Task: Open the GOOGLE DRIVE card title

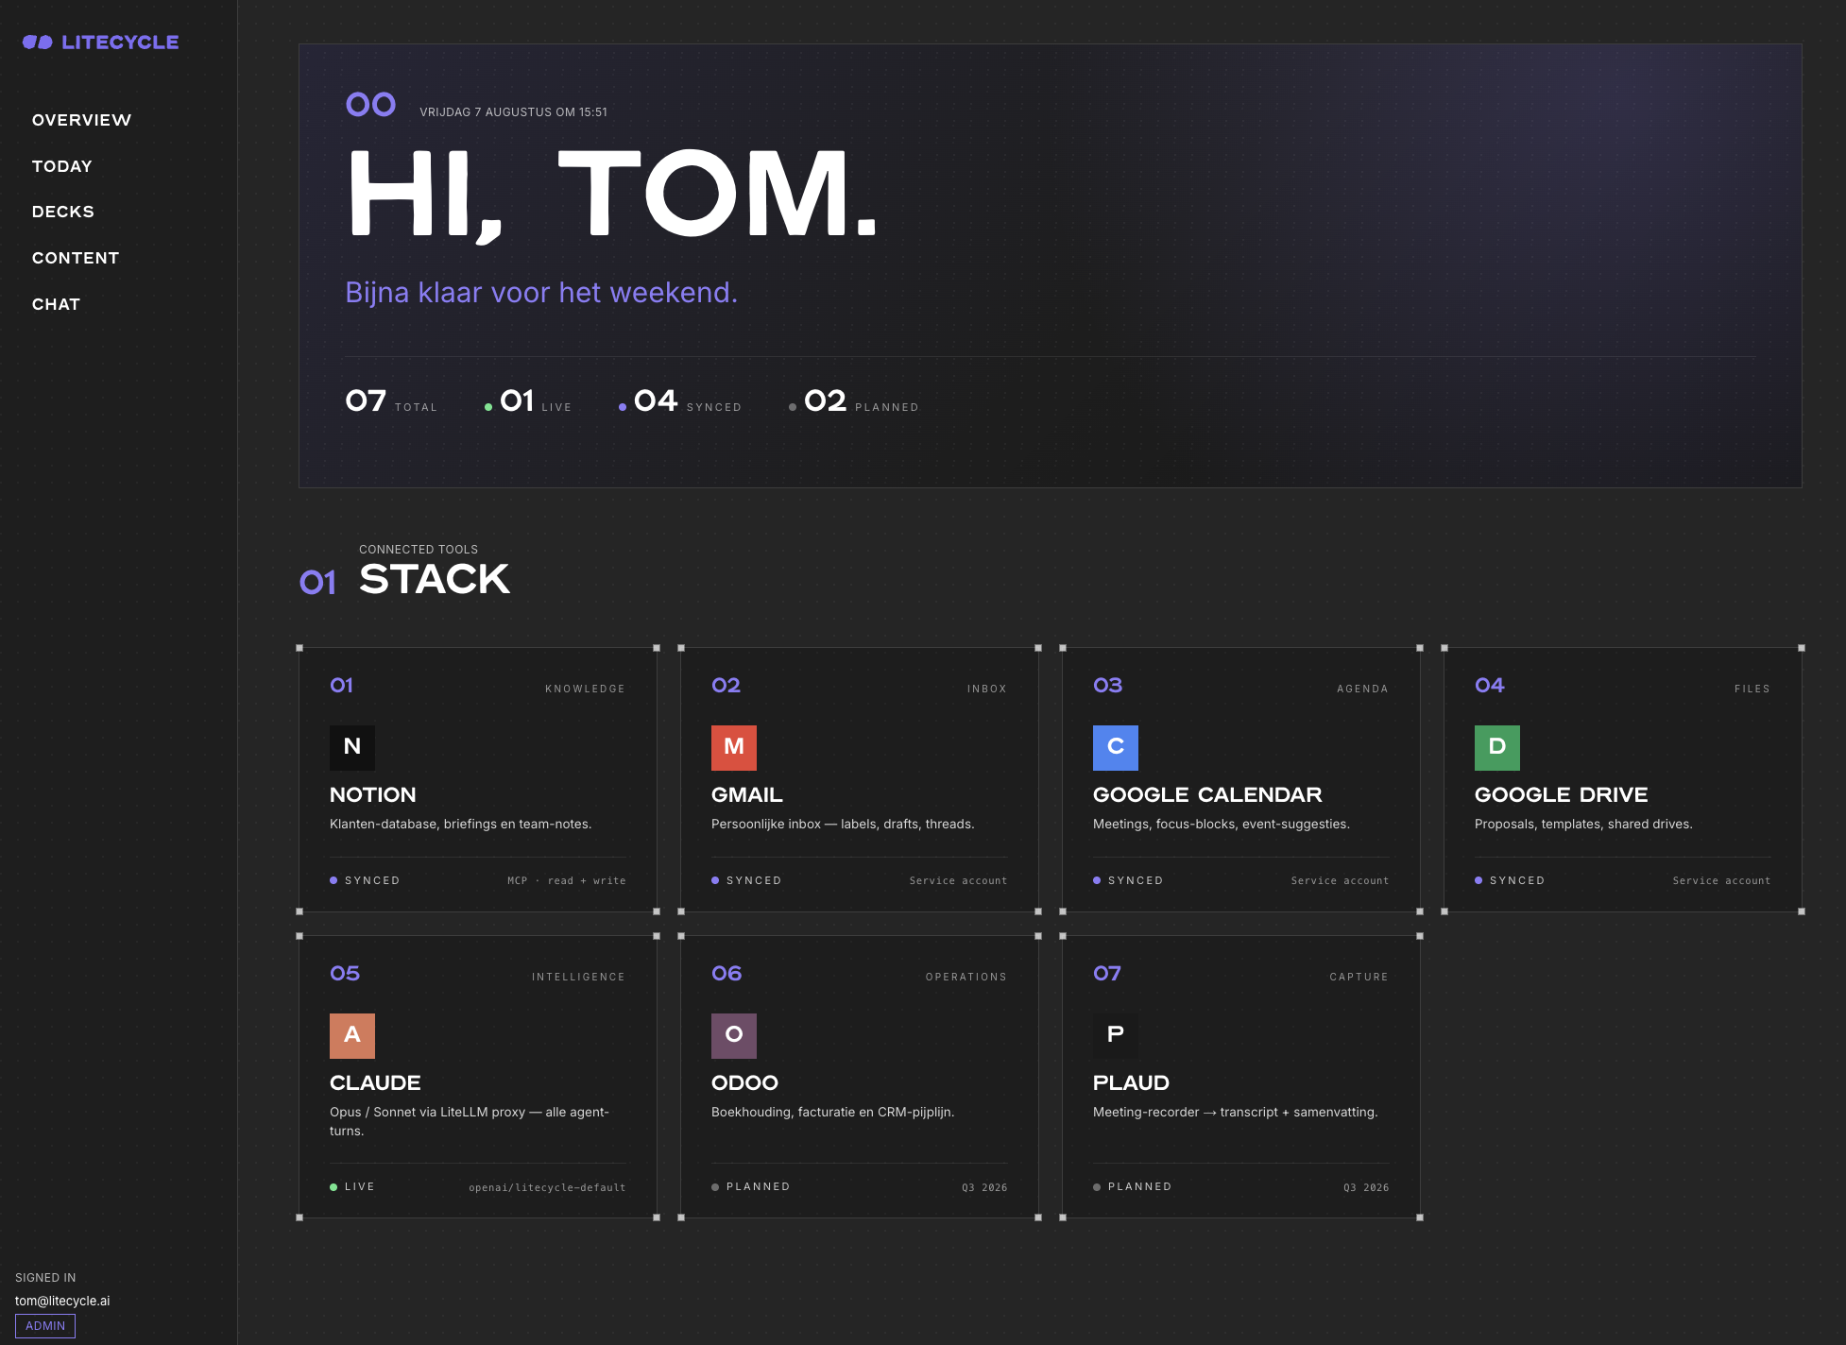Action: coord(1562,795)
